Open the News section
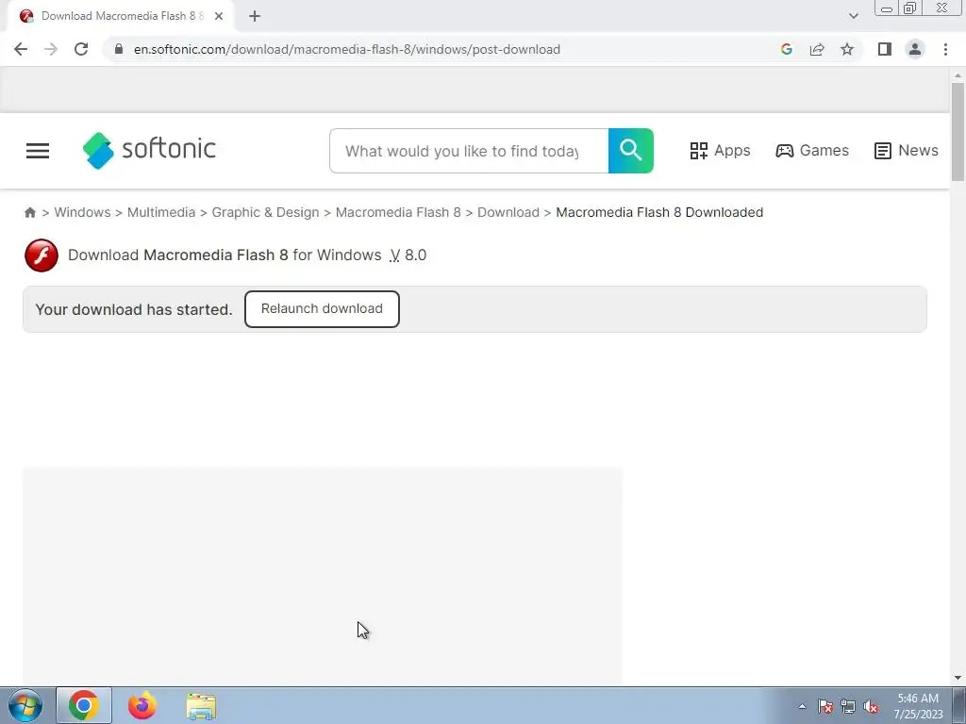This screenshot has width=966, height=724. tap(907, 151)
